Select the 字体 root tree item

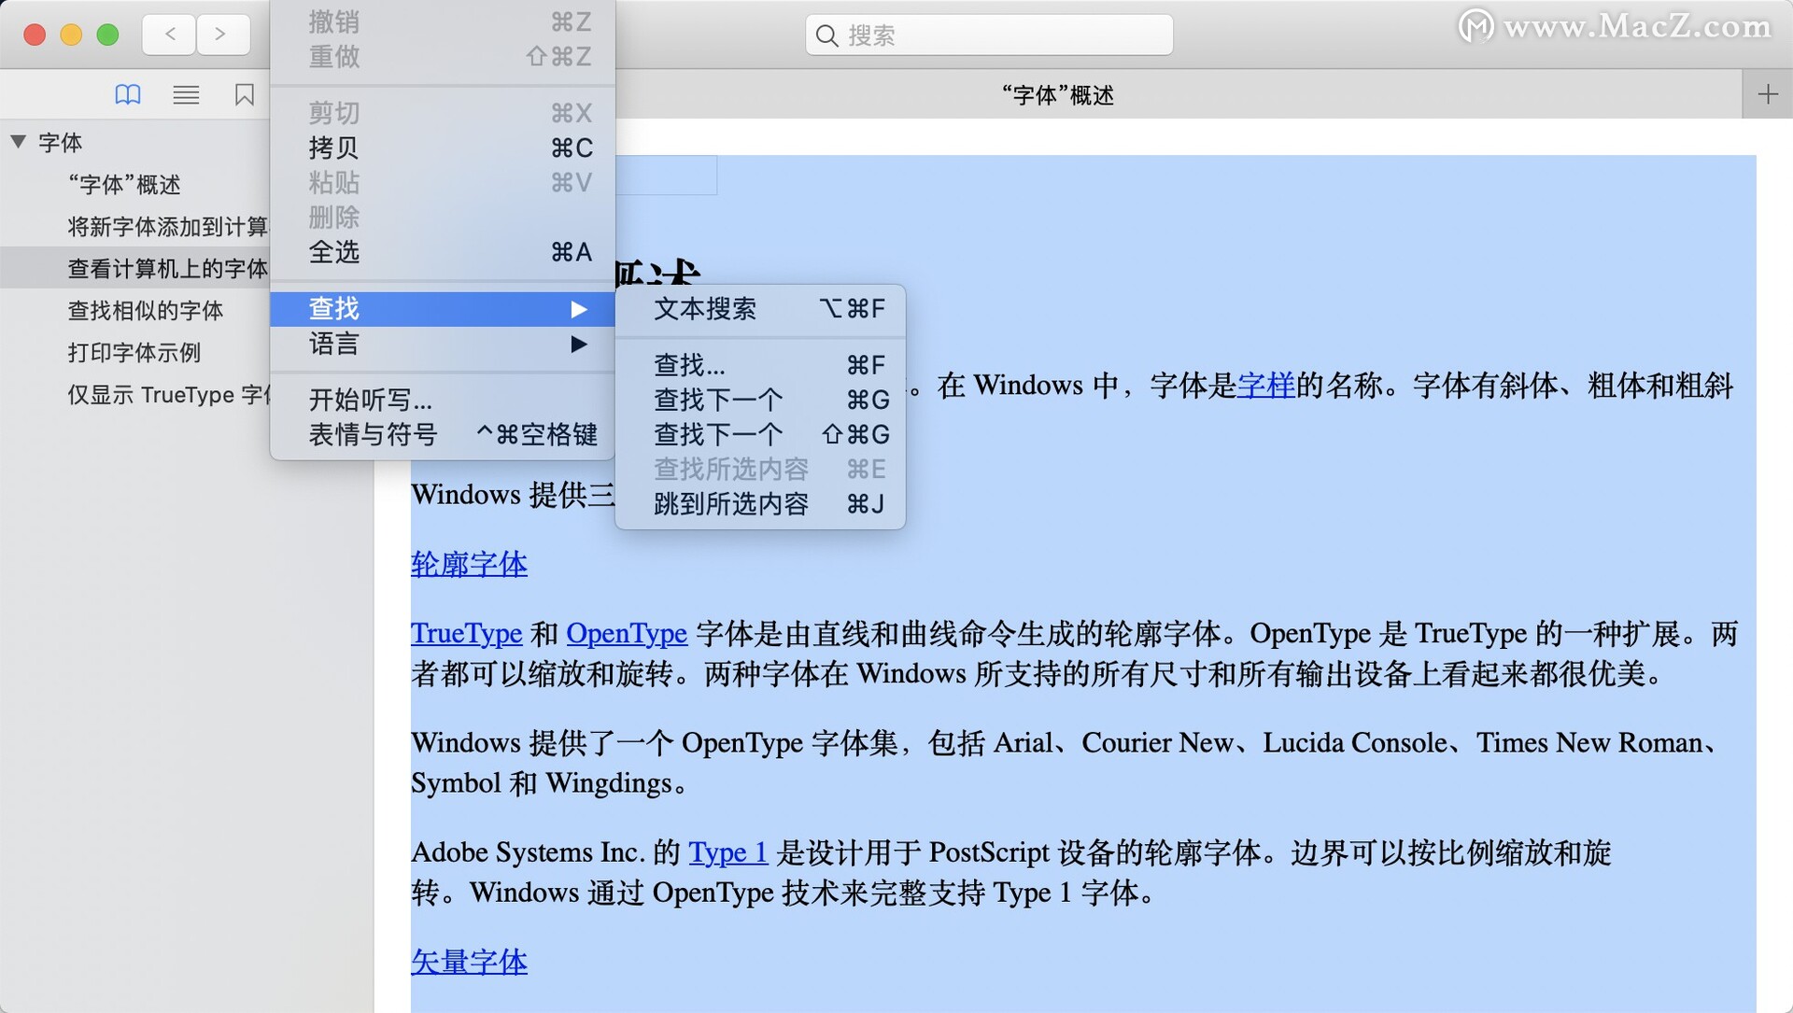(x=60, y=143)
